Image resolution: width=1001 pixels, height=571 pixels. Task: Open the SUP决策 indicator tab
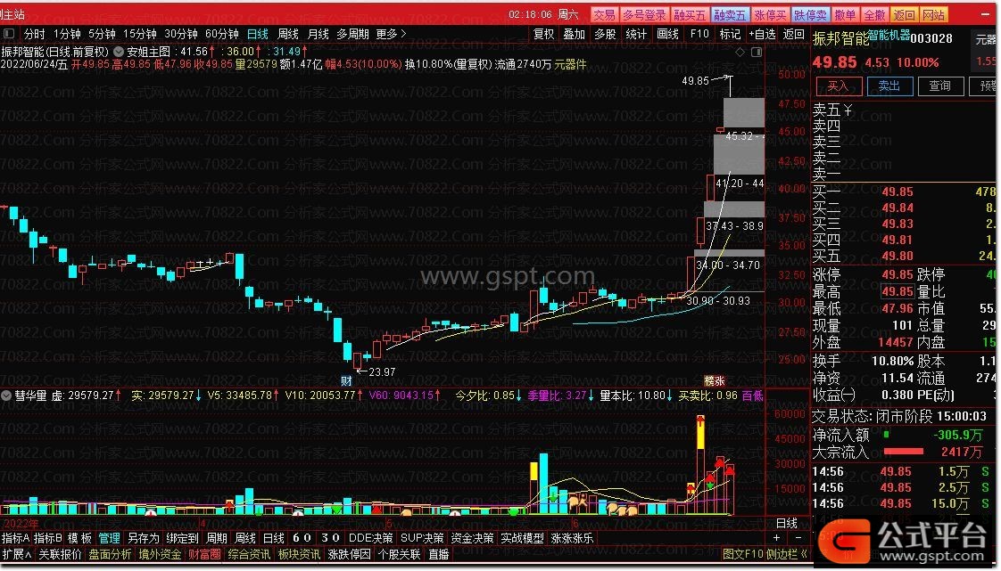pyautogui.click(x=421, y=539)
